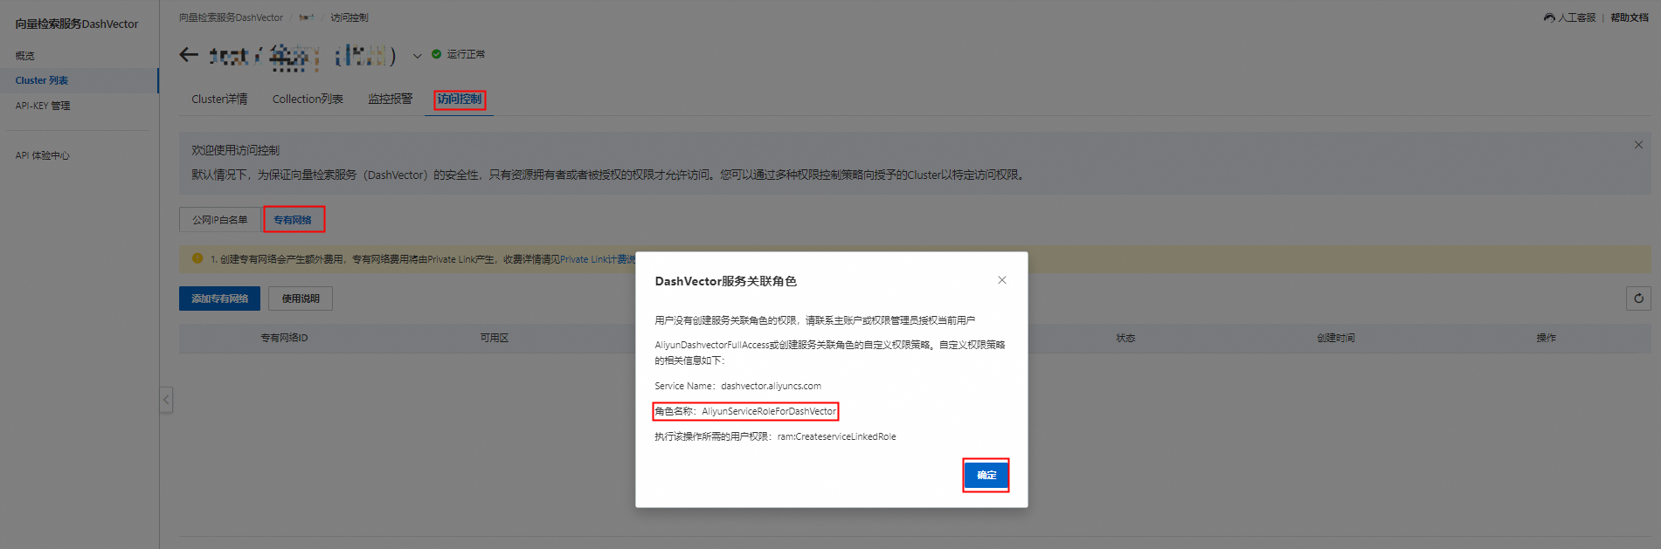Viewport: 1661px width, 549px height.
Task: Click 访问控制 breadcrumb text
Action: 350,17
